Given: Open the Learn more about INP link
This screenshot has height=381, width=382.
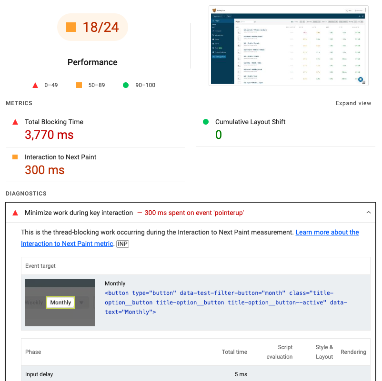Looking at the screenshot, I should tap(327, 232).
